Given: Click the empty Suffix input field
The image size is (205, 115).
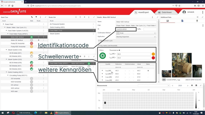Looking at the screenshot, I should (x=150, y=29).
